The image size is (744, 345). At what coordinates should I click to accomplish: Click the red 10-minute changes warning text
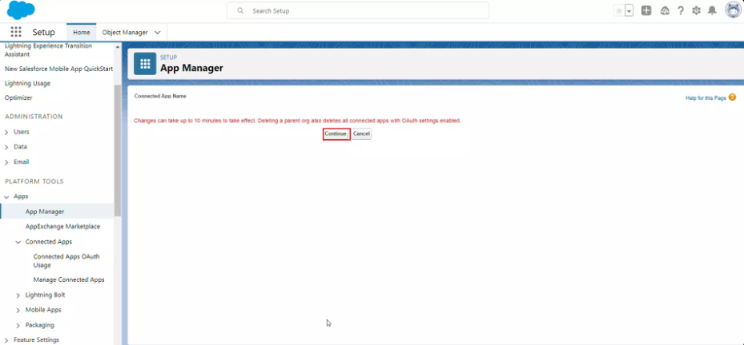pyautogui.click(x=297, y=121)
